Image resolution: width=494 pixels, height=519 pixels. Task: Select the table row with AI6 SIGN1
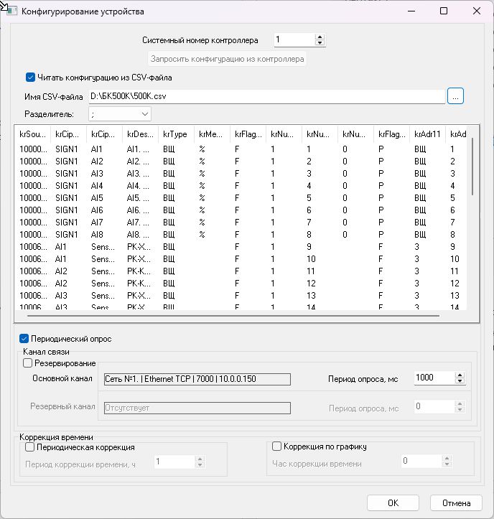(x=241, y=210)
